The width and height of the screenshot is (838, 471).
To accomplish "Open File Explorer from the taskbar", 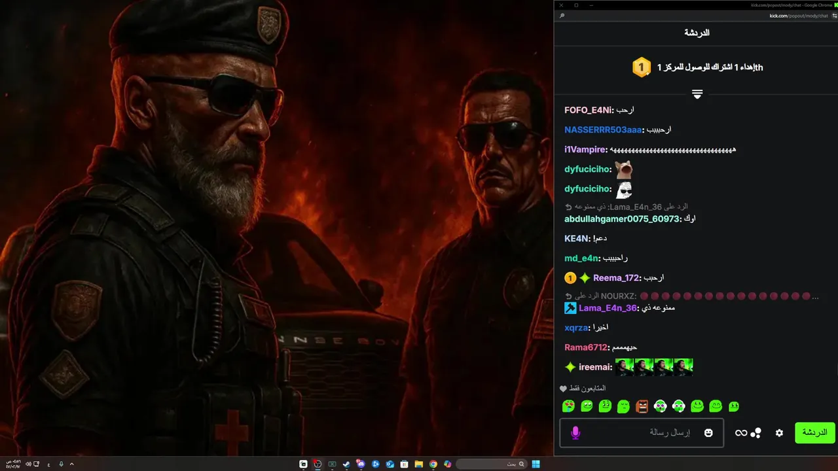I will click(x=419, y=464).
